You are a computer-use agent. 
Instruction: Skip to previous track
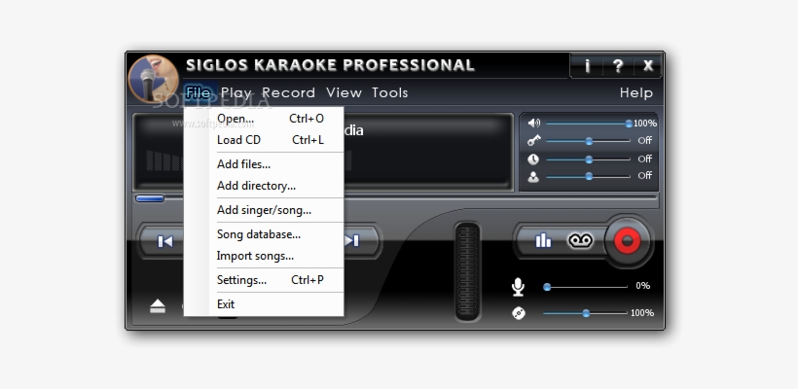click(x=164, y=241)
